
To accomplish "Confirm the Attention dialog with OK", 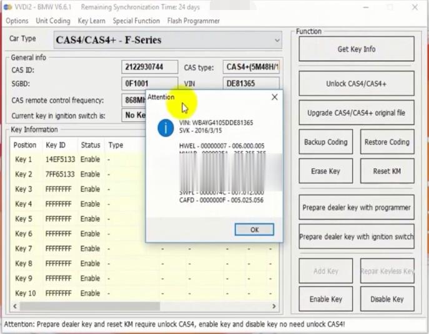I will pyautogui.click(x=254, y=230).
